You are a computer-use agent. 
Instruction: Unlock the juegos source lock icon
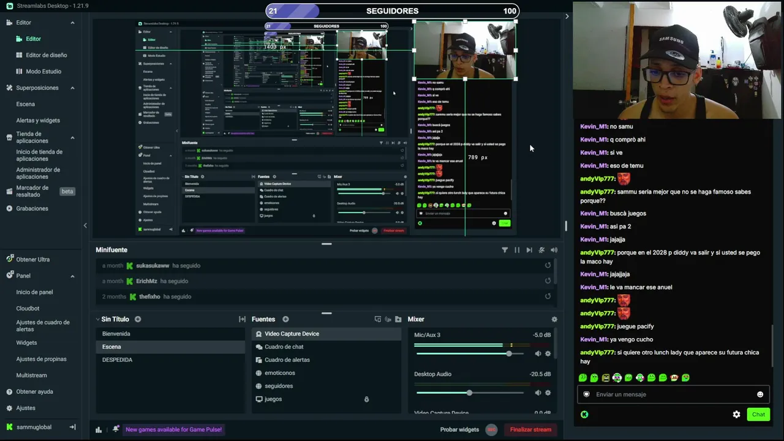366,399
